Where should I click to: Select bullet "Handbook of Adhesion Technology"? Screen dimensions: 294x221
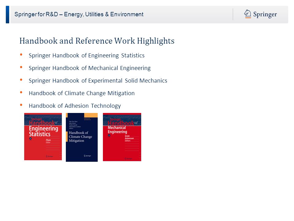pos(75,106)
